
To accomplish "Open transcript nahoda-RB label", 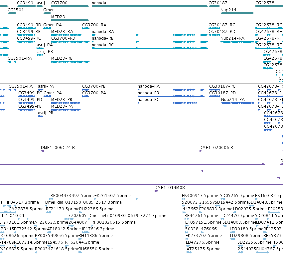I will pos(102,38).
